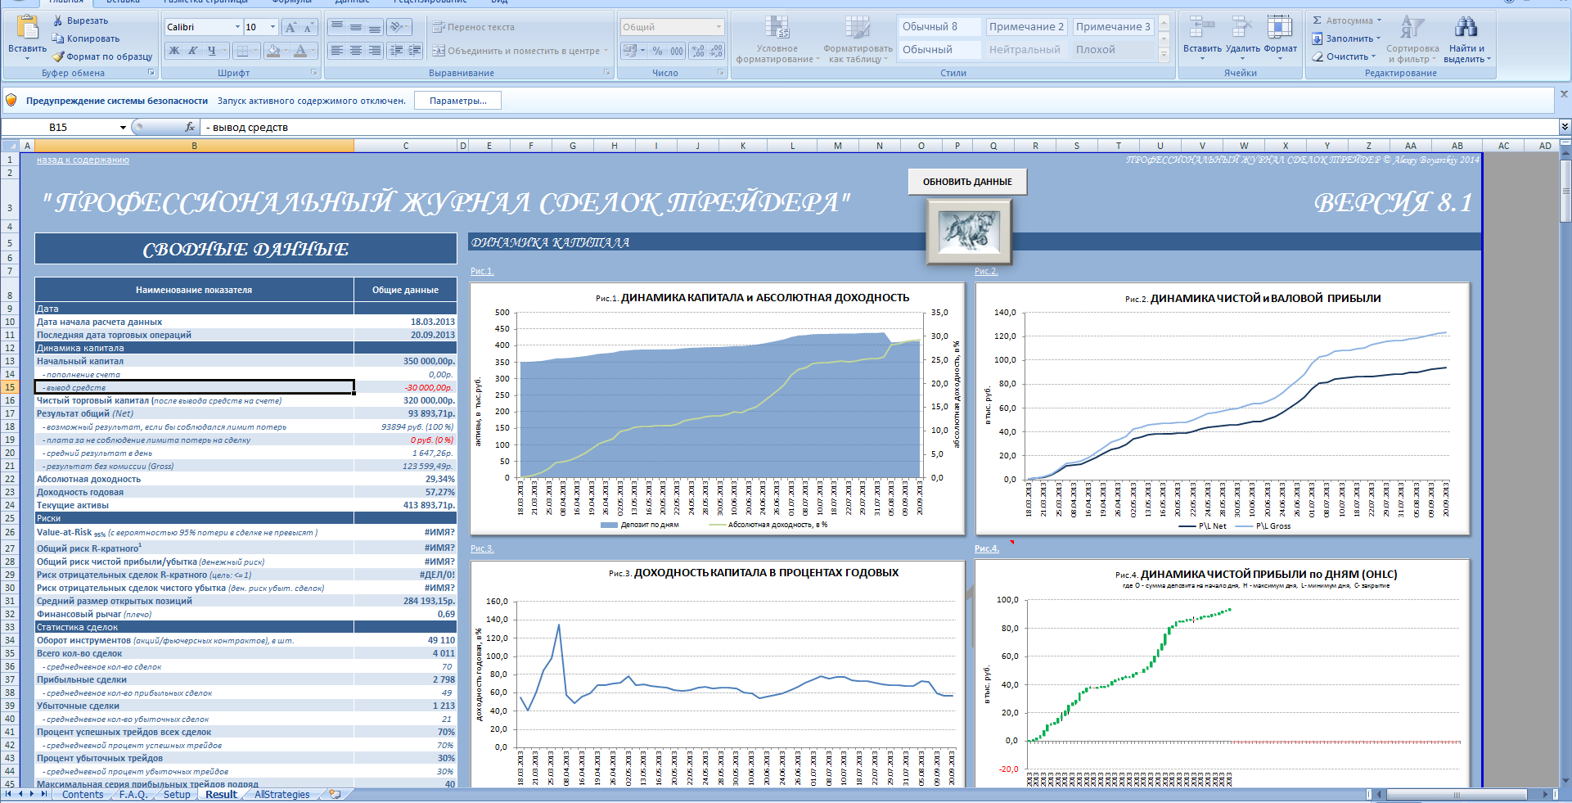1572x803 pixels.
Task: Click the Format cells icon in Ячейки group
Action: (x=1280, y=28)
